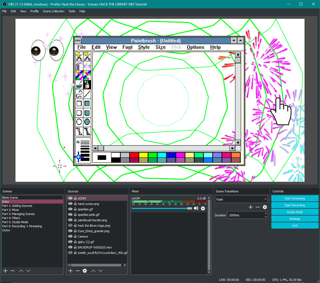Open zOOM mixer settings gear
The width and height of the screenshot is (320, 283).
203,208
